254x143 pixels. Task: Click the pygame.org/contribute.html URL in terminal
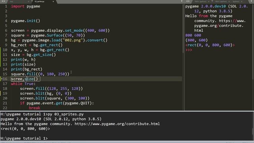click(x=117, y=124)
